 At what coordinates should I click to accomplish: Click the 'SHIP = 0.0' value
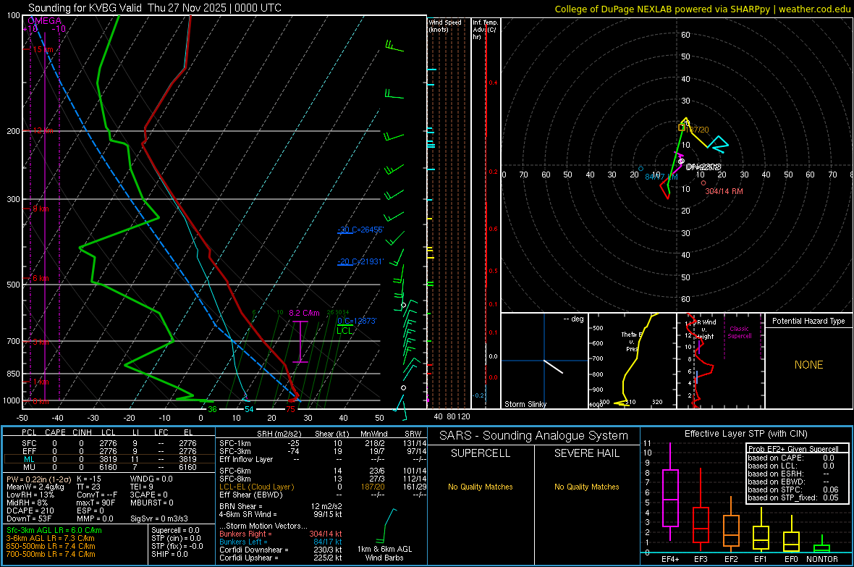coord(169,554)
